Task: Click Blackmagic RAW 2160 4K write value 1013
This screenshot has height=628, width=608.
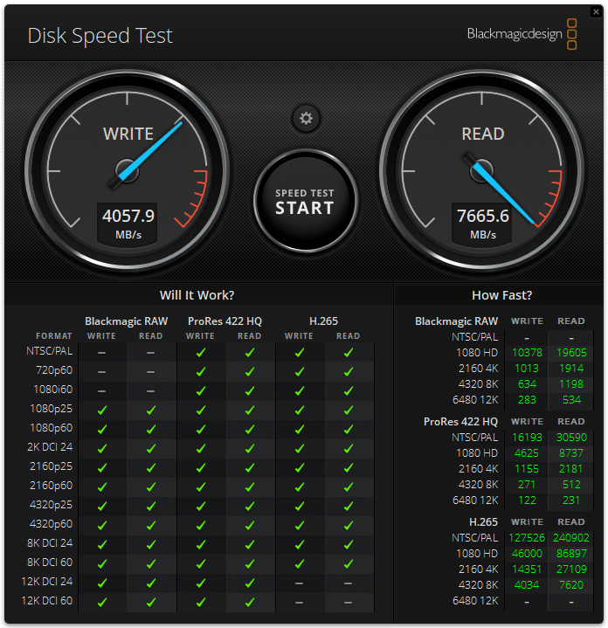Action: tap(527, 369)
